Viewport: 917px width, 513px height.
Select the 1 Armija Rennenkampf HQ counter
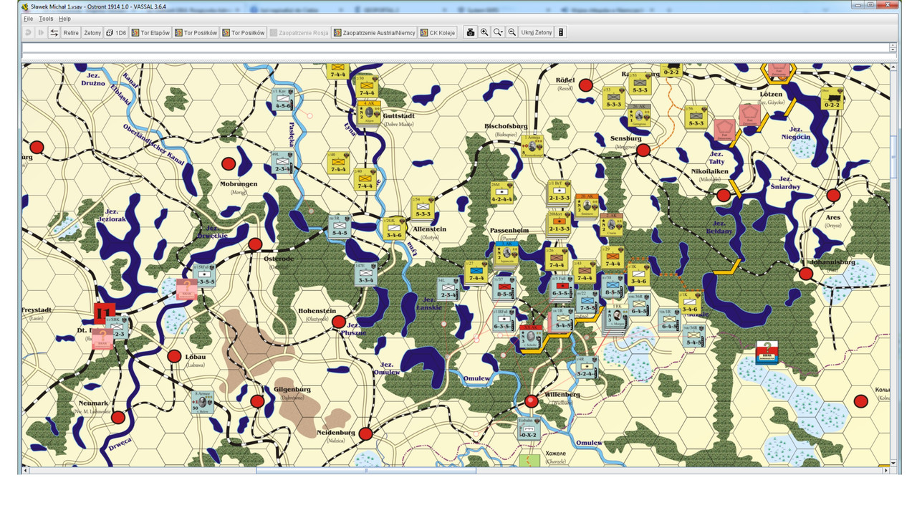point(532,145)
